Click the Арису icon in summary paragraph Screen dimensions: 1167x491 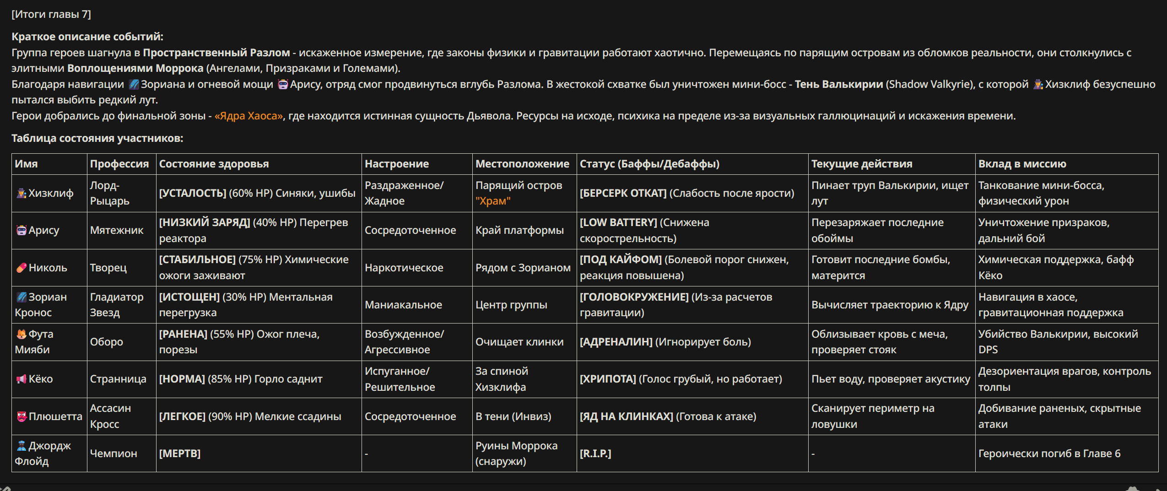tap(283, 84)
